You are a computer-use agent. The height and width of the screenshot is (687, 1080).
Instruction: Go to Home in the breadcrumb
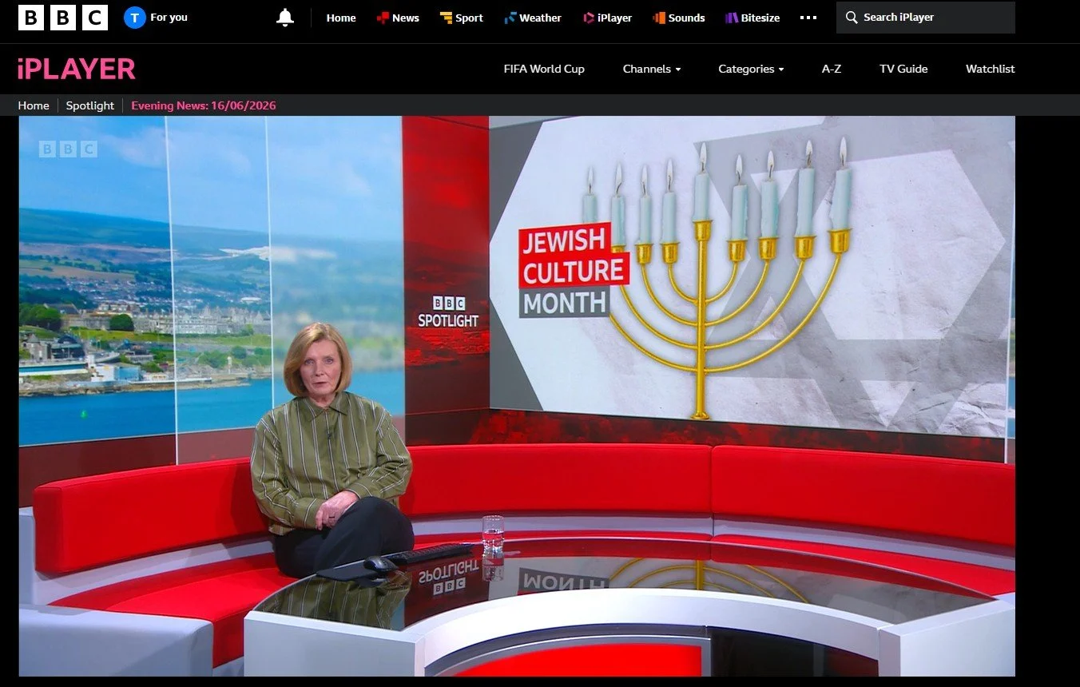34,105
